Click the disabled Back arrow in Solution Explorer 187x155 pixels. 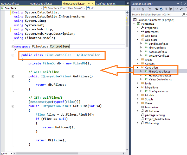pyautogui.click(x=134, y=9)
